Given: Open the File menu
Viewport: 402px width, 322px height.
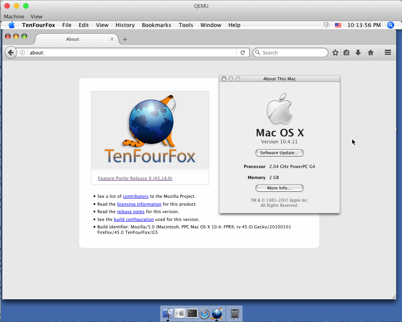Looking at the screenshot, I should [67, 25].
